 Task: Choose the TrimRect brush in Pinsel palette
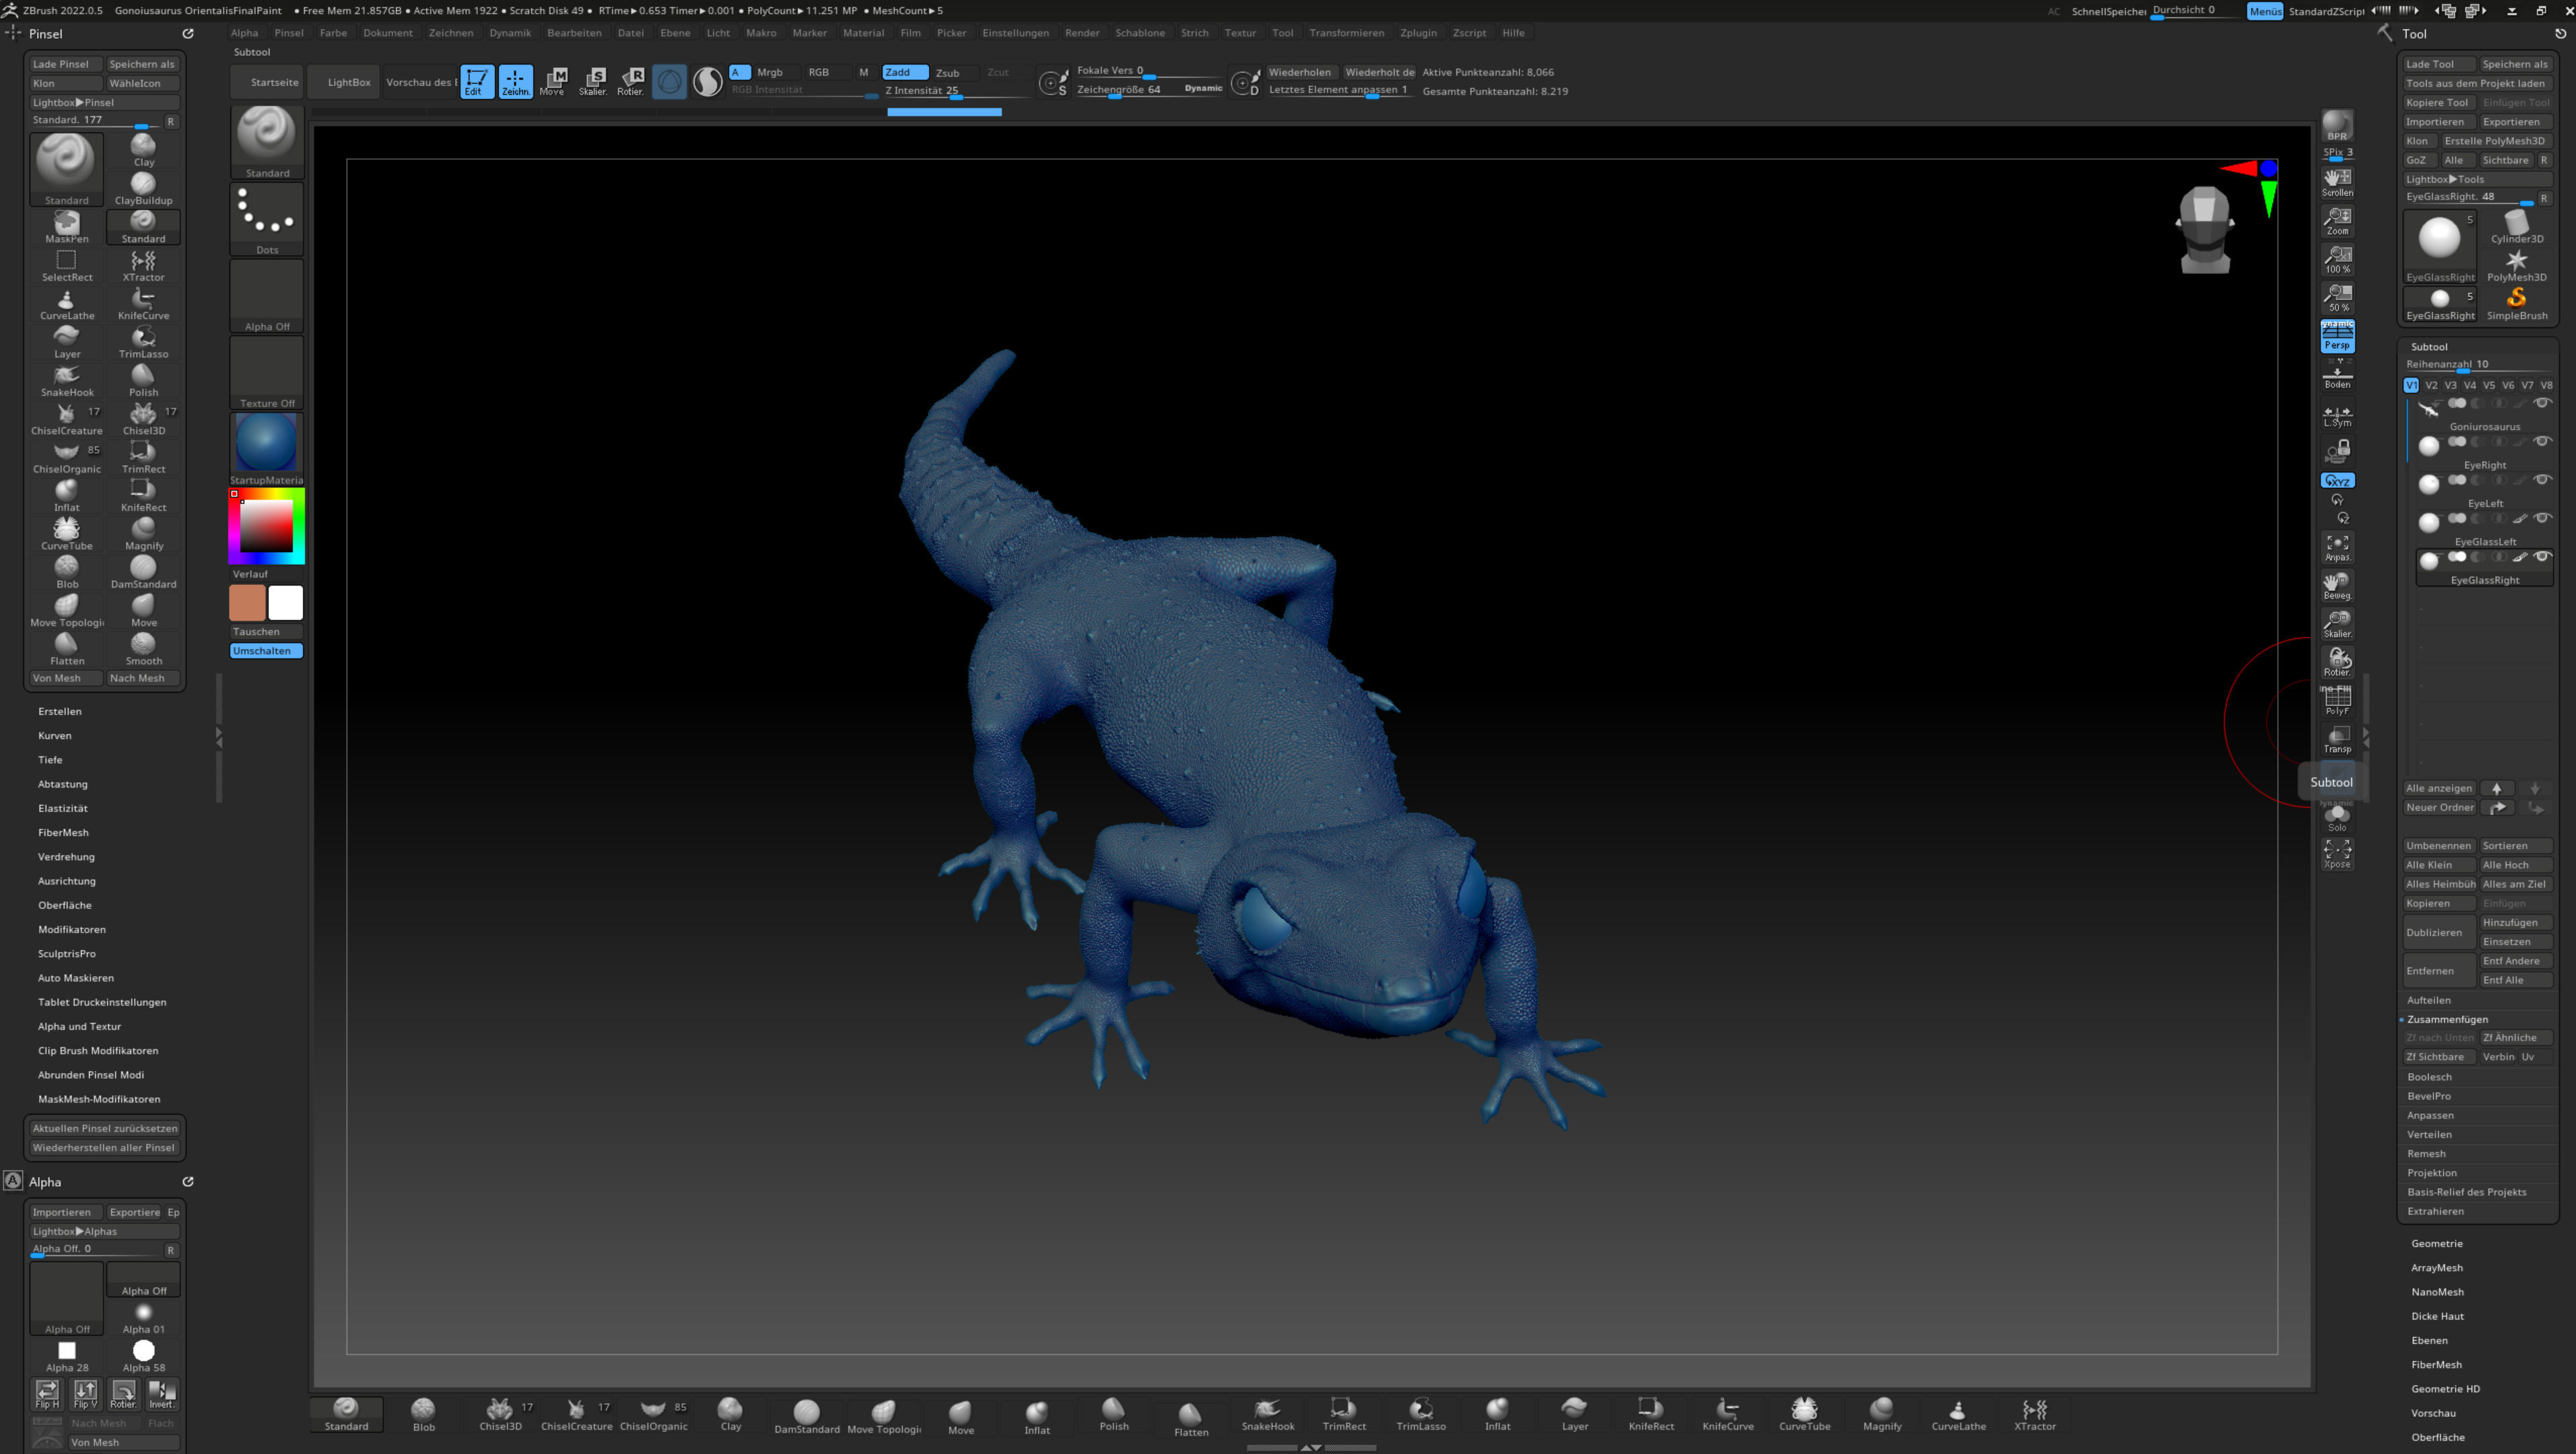click(143, 457)
